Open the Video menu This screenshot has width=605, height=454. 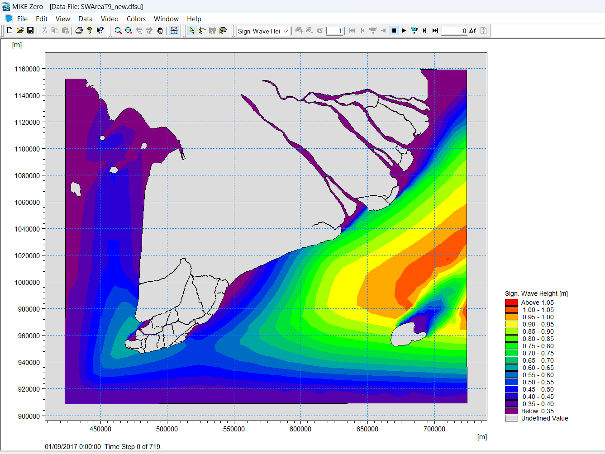(110, 19)
